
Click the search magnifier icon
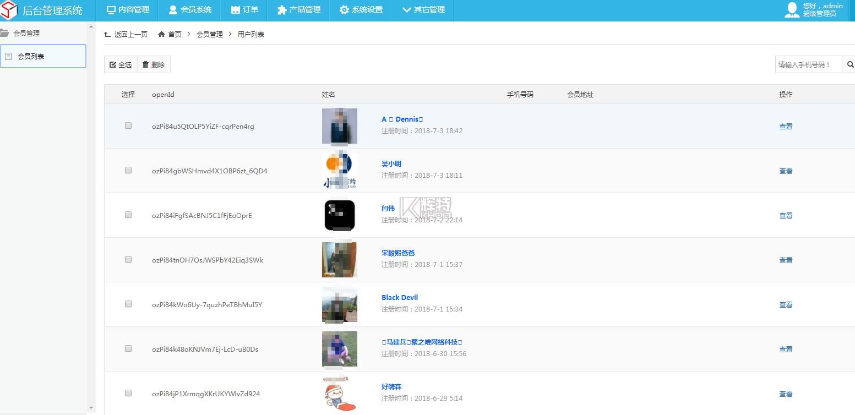850,64
